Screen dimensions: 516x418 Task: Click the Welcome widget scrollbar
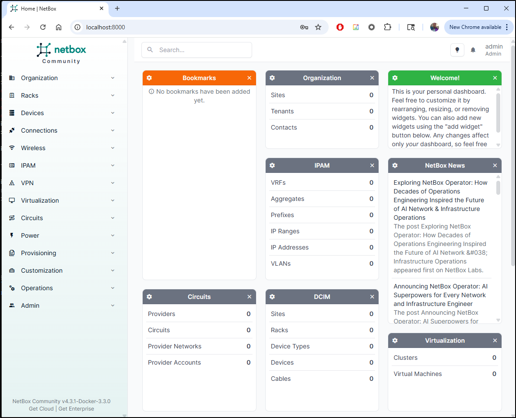[x=498, y=113]
